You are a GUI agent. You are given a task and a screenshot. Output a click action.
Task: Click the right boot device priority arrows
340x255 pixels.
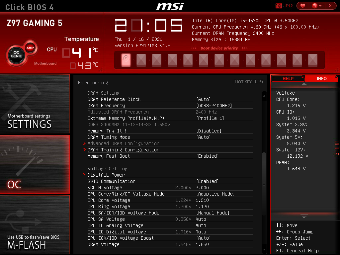pyautogui.click(x=244, y=48)
